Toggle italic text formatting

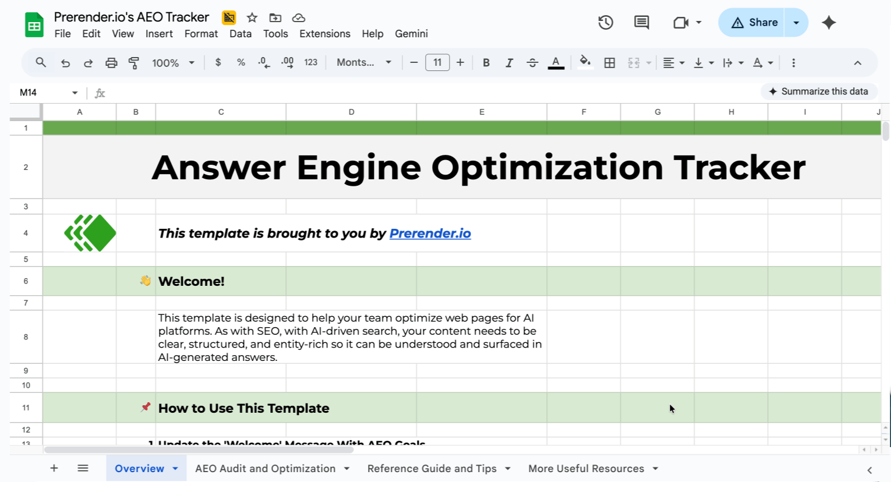(509, 63)
